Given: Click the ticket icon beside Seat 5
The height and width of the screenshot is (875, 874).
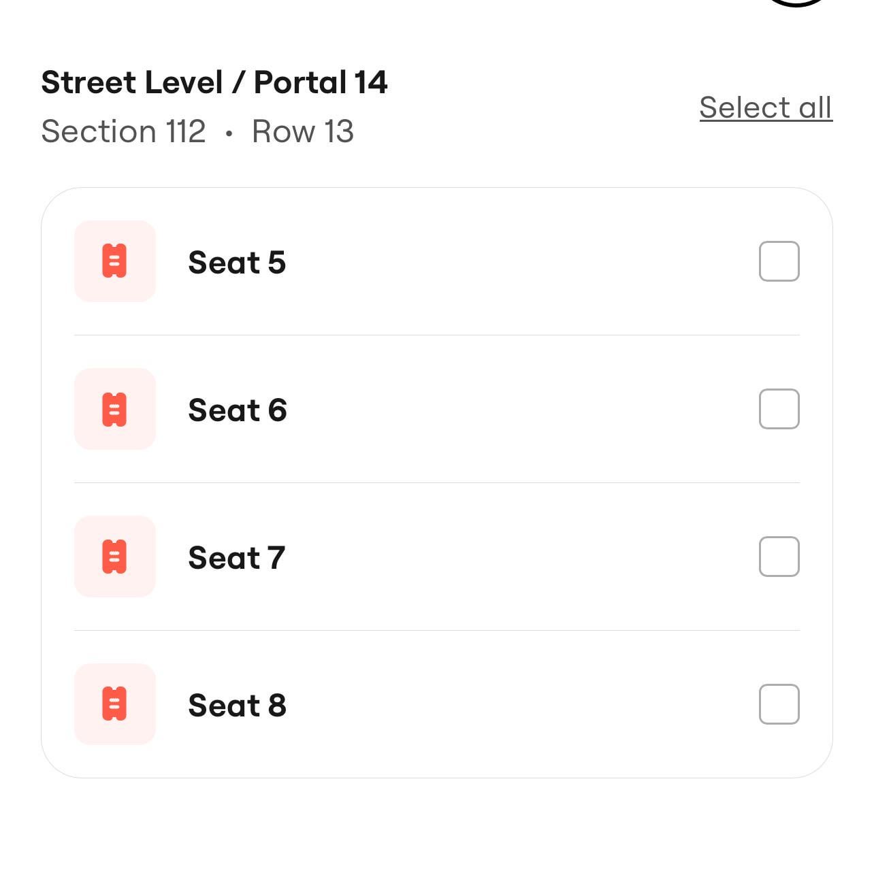Looking at the screenshot, I should point(114,261).
